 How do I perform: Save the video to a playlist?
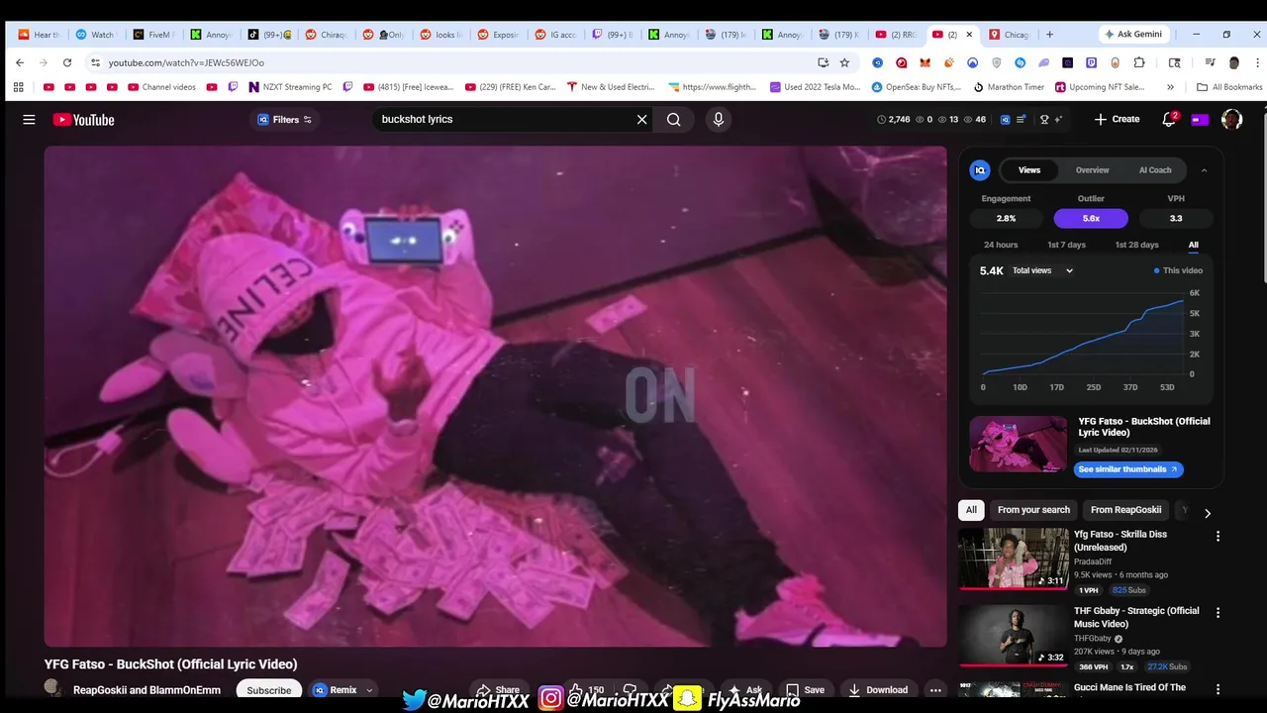coord(805,690)
